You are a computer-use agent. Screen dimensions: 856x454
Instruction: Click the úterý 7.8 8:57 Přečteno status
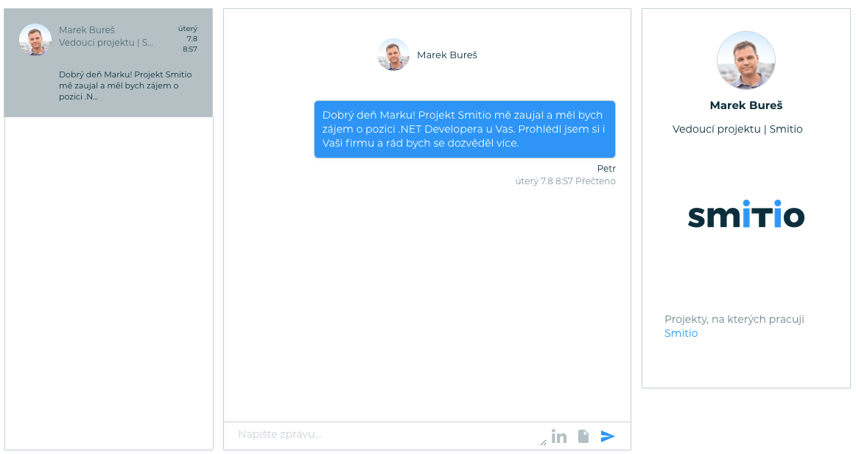click(566, 181)
